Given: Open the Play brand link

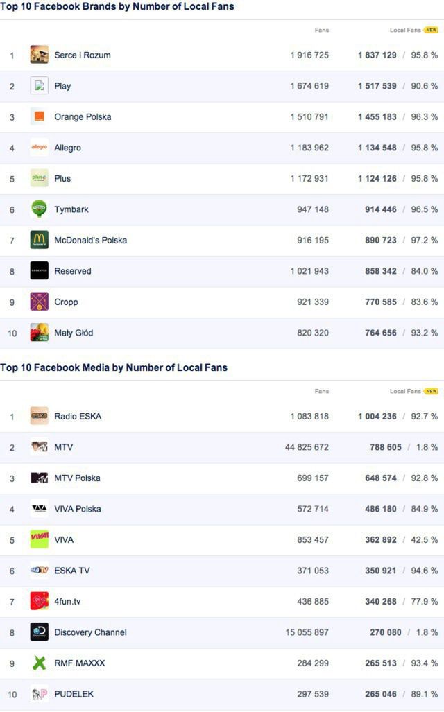Looking at the screenshot, I should click(x=62, y=86).
